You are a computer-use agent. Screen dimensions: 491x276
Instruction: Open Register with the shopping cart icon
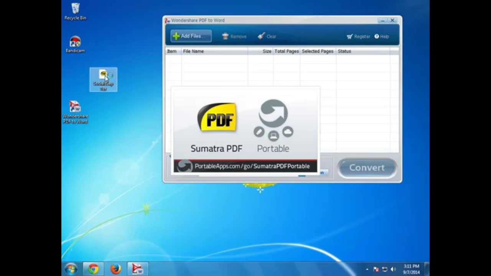[358, 36]
